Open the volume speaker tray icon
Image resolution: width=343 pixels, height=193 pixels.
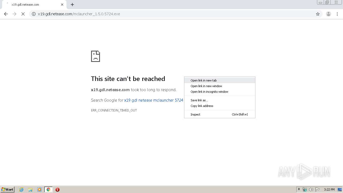pyautogui.click(x=311, y=190)
